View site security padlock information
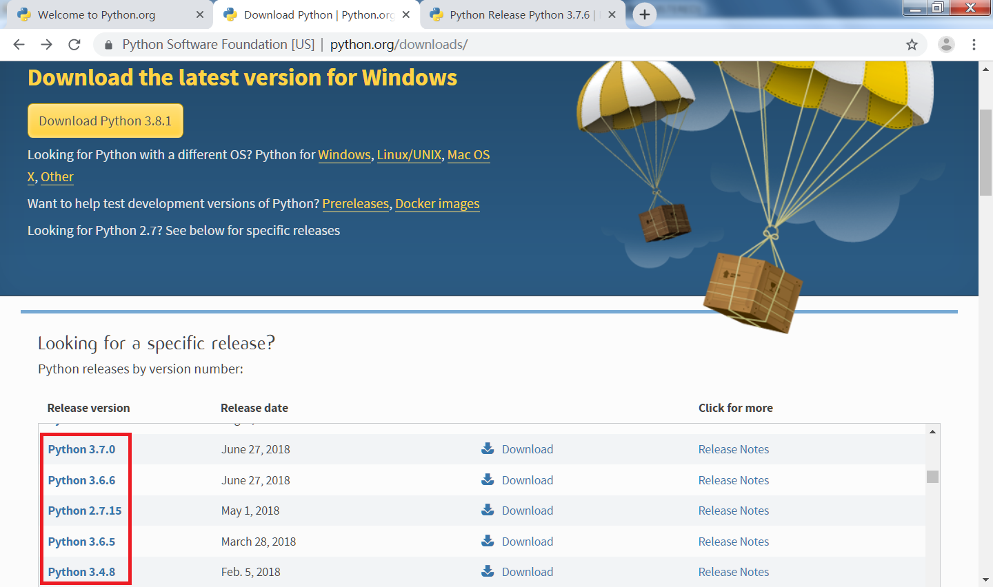The image size is (993, 587). tap(108, 45)
